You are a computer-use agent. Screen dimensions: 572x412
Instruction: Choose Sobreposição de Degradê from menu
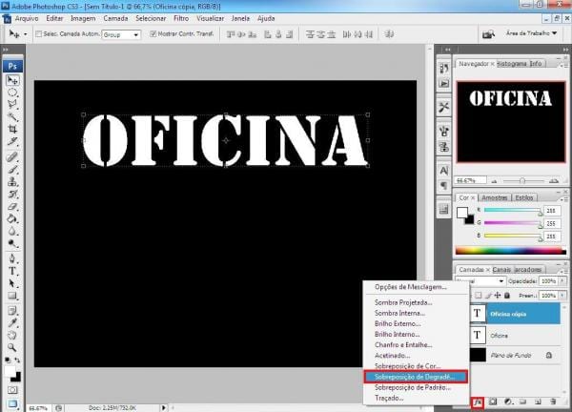[x=416, y=377]
